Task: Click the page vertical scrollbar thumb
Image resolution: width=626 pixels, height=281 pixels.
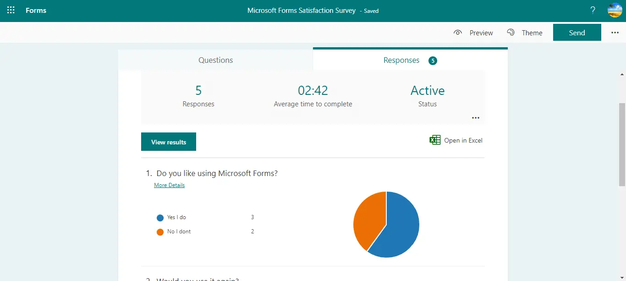Action: (x=622, y=144)
